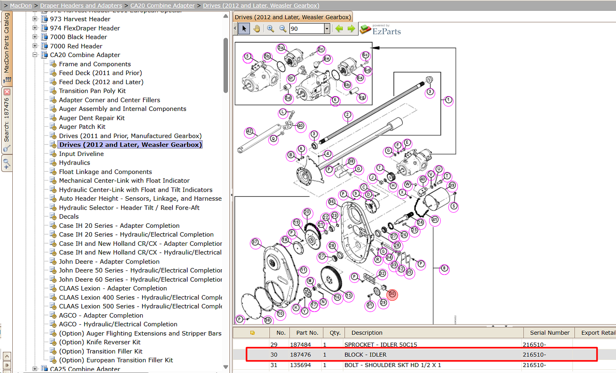Click callout 42 in the diagram
Image resolution: width=616 pixels, height=373 pixels.
tap(250, 132)
